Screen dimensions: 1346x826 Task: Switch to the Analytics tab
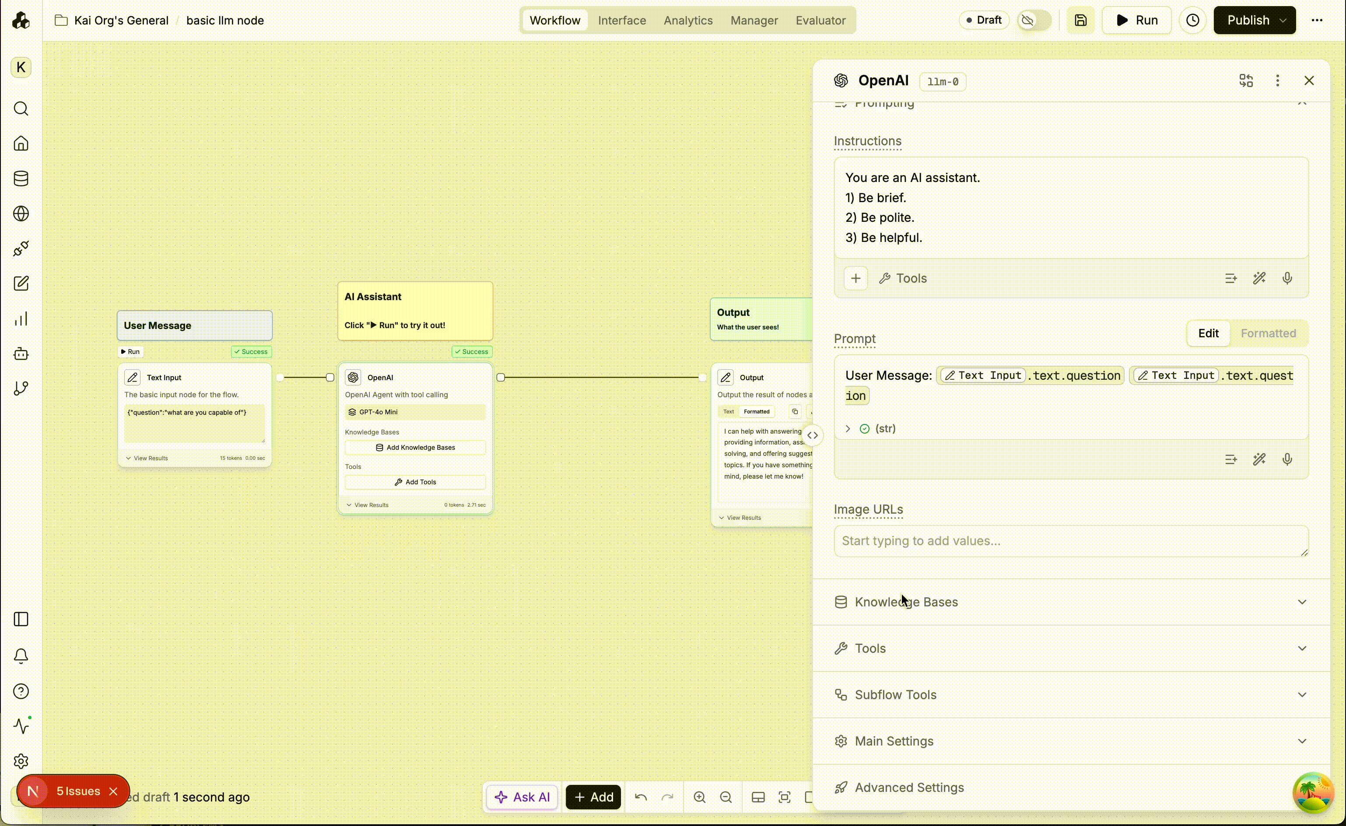pos(688,20)
